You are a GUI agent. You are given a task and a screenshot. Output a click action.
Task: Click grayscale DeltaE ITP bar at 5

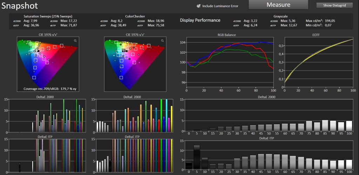pyautogui.click(x=197, y=158)
